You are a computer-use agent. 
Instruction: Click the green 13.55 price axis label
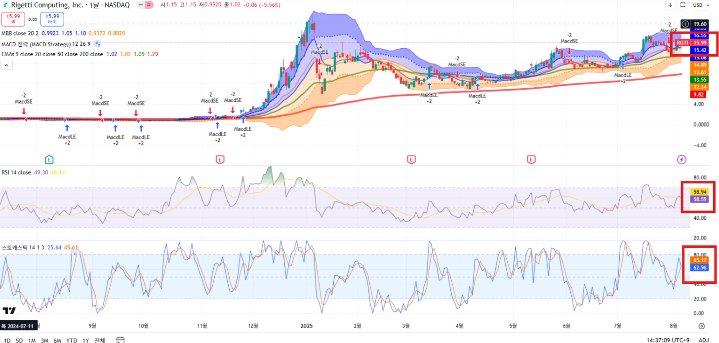[x=699, y=79]
